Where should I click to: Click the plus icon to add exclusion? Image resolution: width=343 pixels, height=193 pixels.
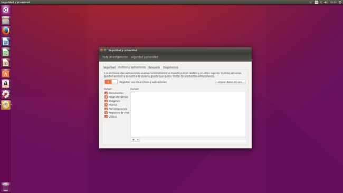[133, 140]
